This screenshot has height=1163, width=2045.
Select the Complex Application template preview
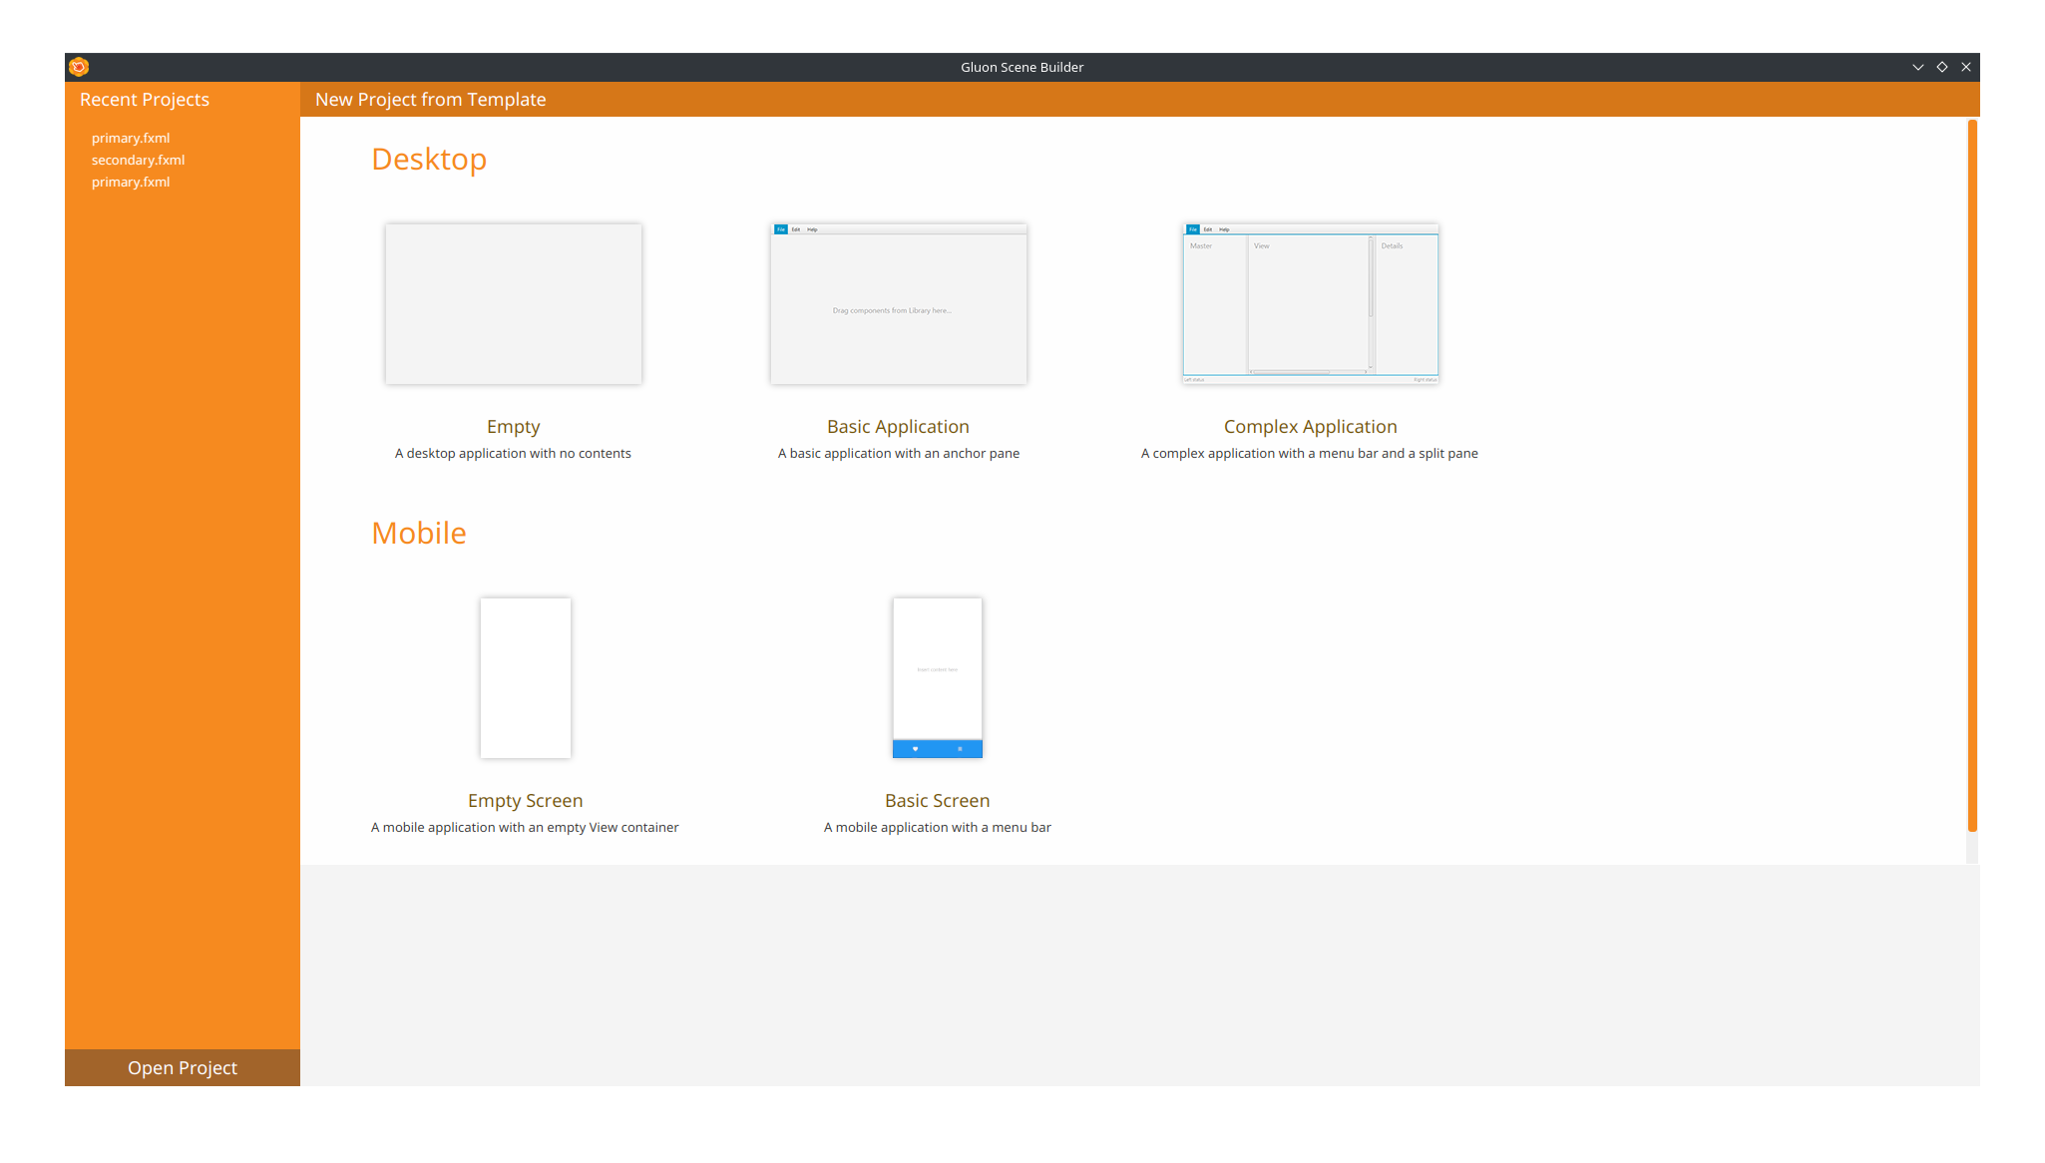[1310, 303]
